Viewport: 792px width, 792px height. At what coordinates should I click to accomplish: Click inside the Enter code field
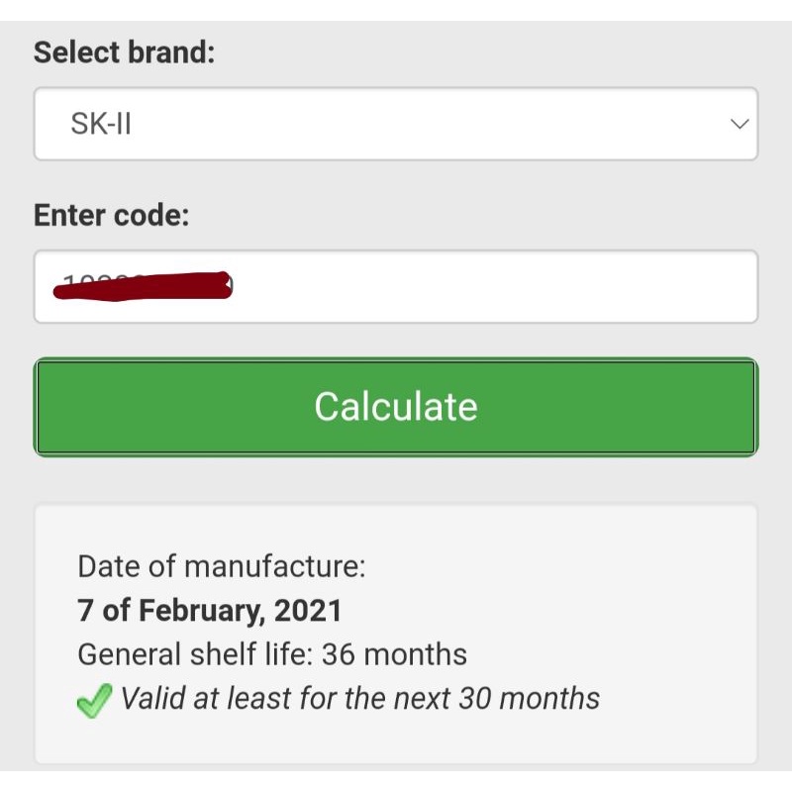[x=396, y=287]
